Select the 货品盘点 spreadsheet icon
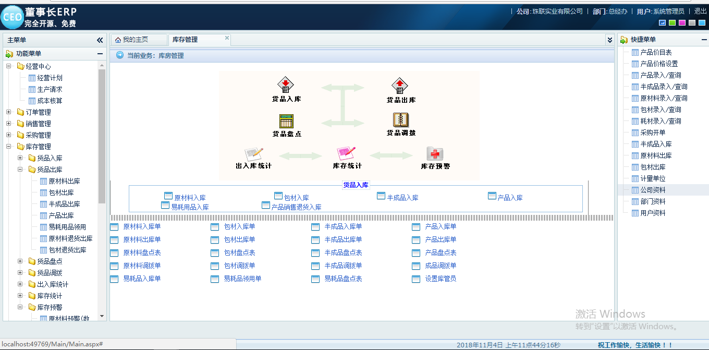 tap(286, 120)
